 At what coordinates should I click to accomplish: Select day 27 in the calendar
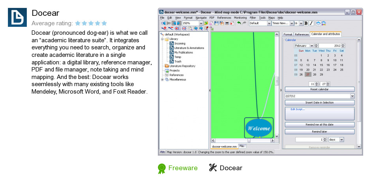click(307, 74)
